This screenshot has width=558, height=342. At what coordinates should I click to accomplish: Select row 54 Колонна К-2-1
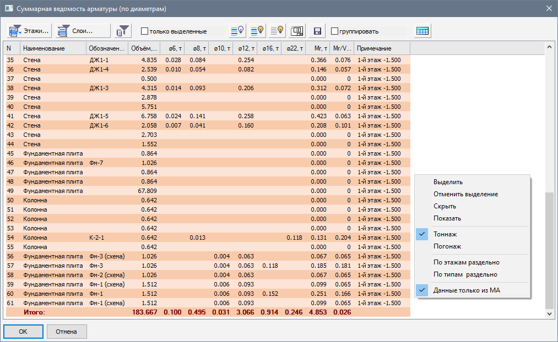click(x=110, y=238)
